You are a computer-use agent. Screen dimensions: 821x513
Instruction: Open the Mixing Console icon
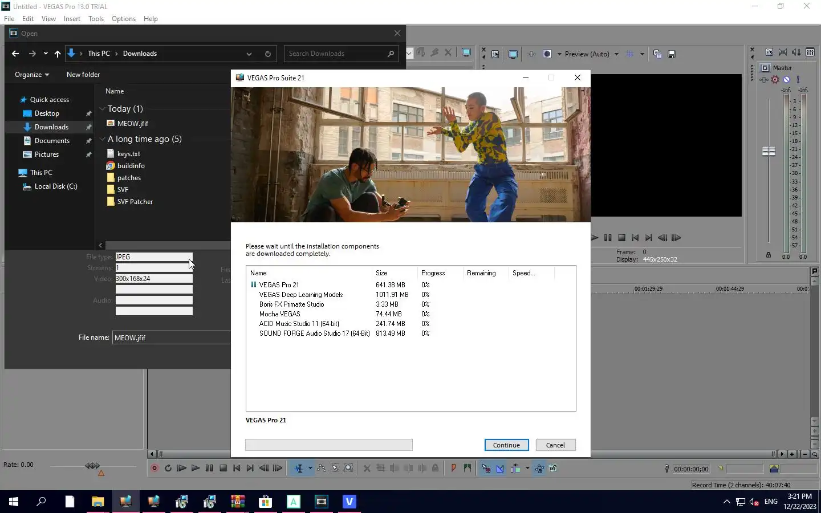pyautogui.click(x=810, y=52)
